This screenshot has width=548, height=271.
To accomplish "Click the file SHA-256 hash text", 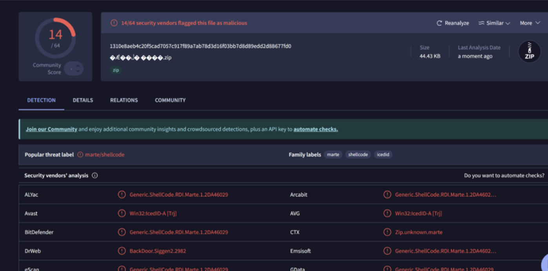I will [200, 46].
